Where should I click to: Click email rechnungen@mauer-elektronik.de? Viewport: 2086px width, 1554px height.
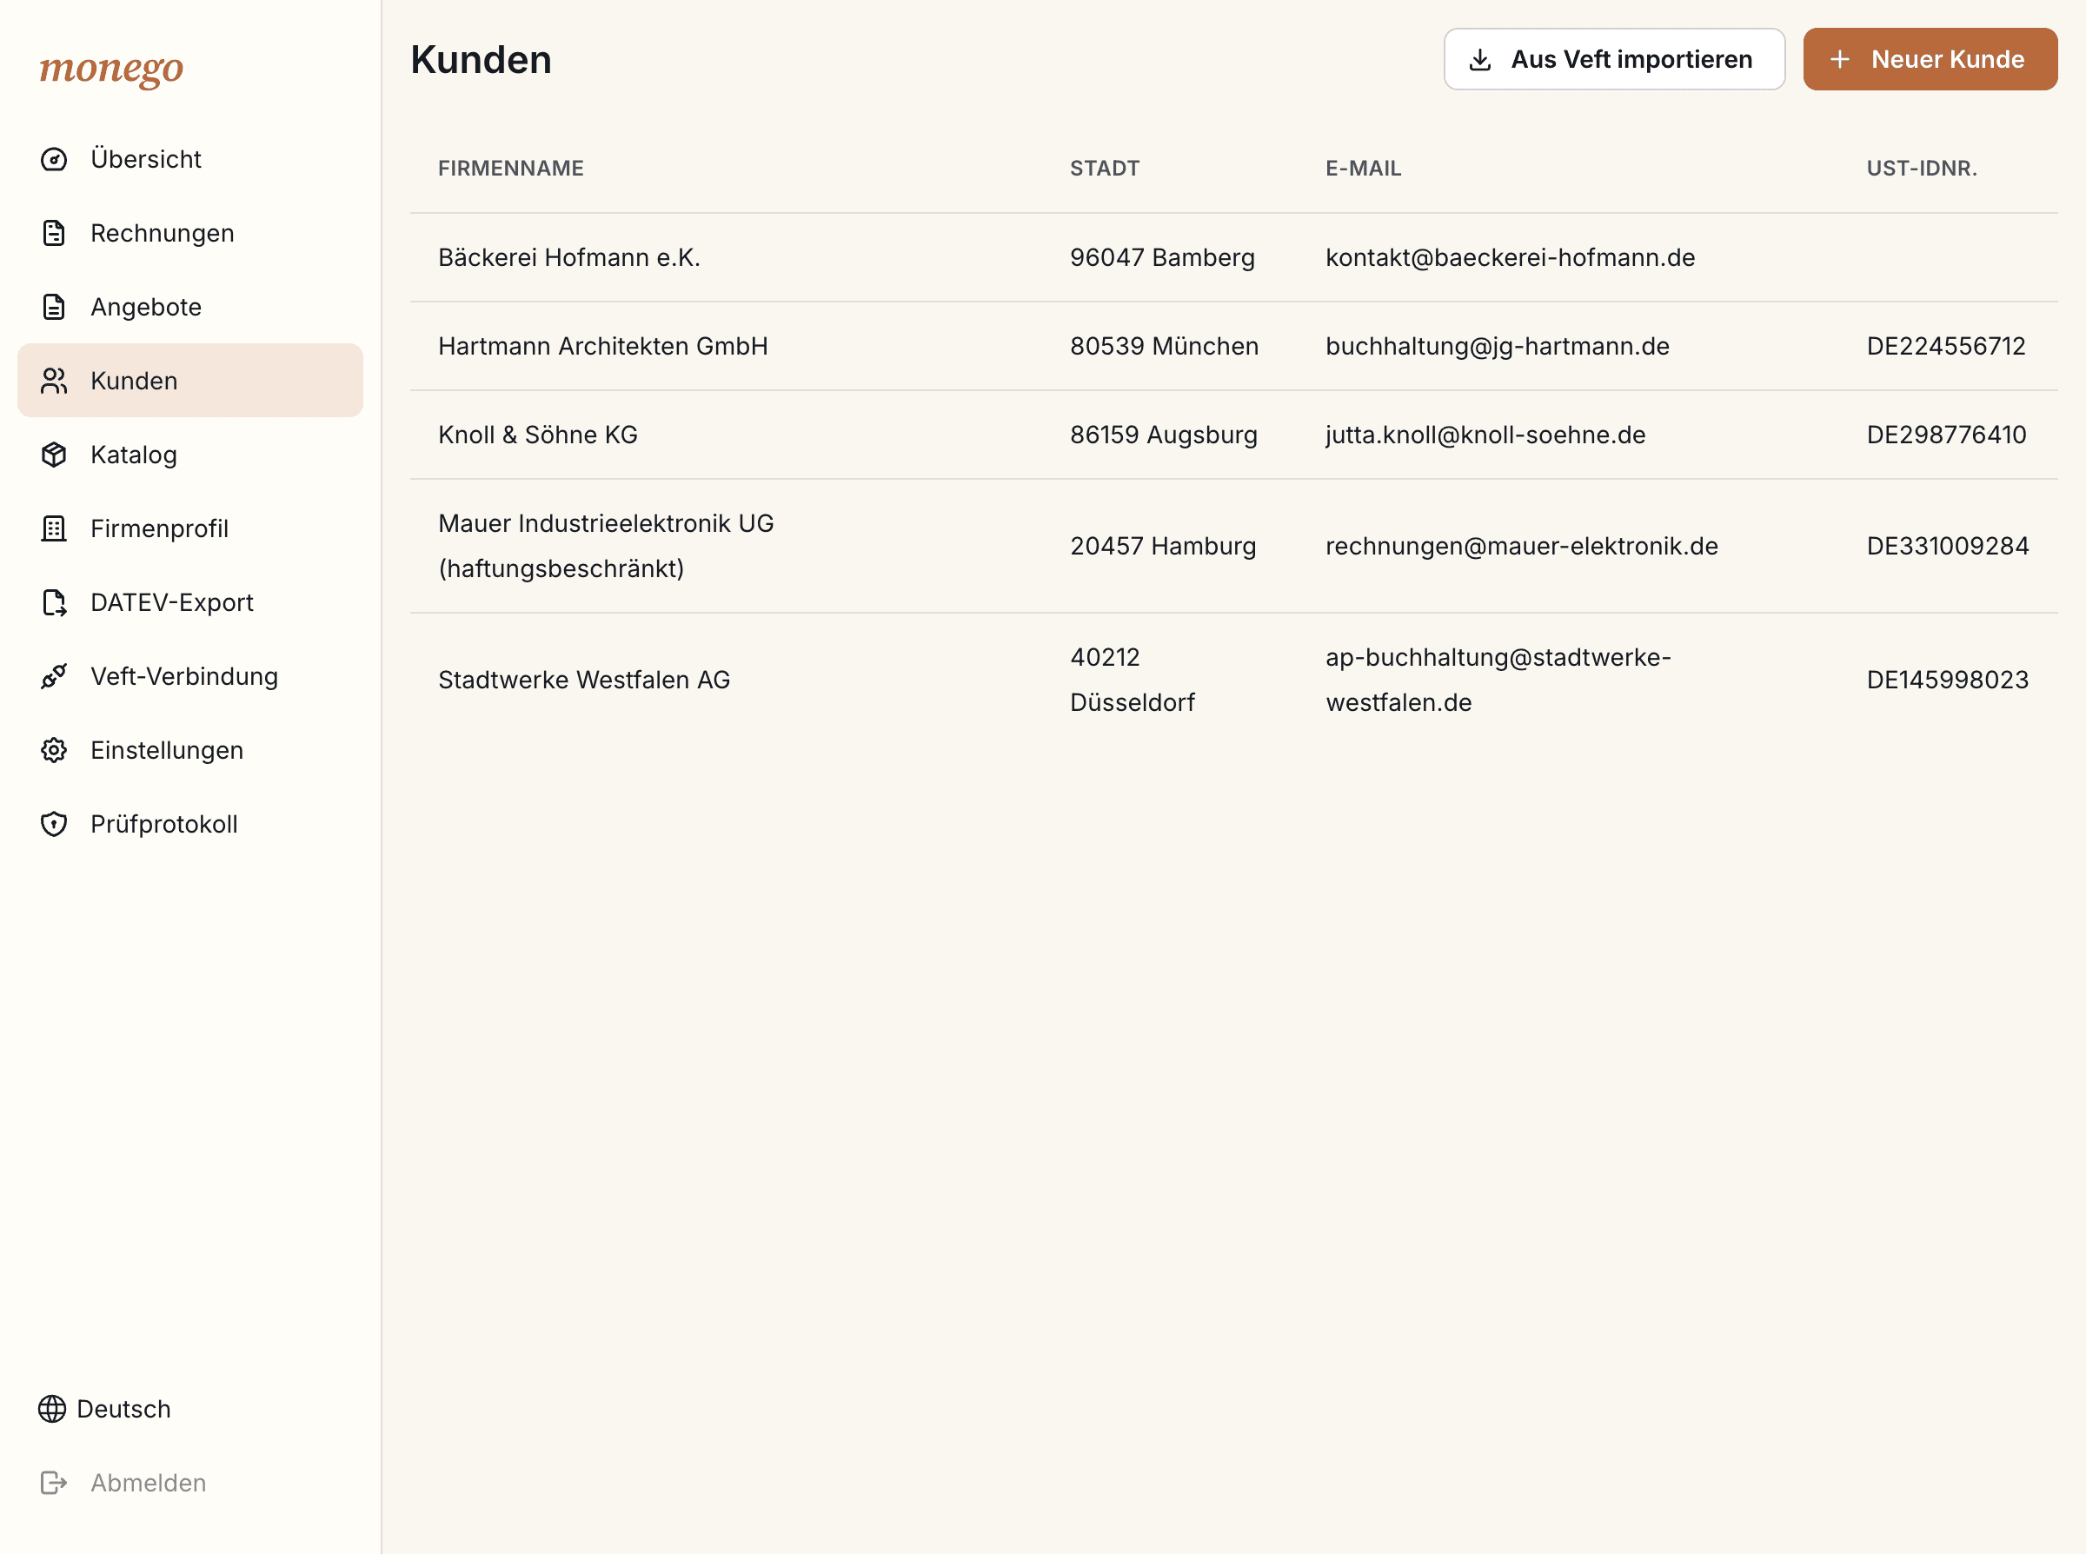point(1522,546)
